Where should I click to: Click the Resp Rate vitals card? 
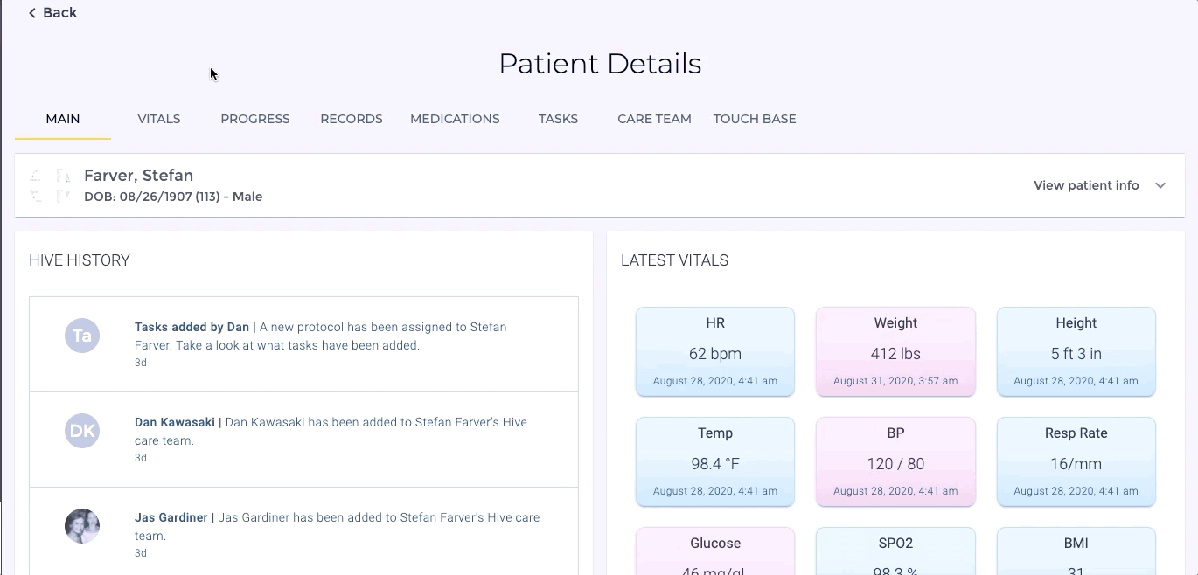(1076, 461)
